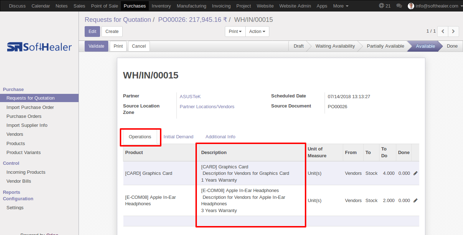Select the Draft status stage

(x=298, y=46)
